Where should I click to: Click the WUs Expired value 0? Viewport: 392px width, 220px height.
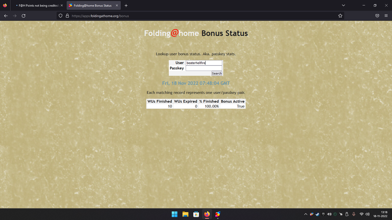(x=196, y=106)
